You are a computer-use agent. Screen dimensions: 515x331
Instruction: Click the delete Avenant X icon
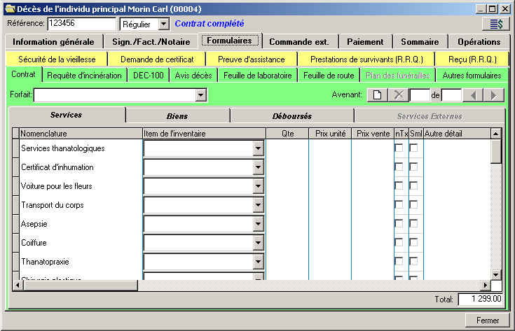point(397,95)
